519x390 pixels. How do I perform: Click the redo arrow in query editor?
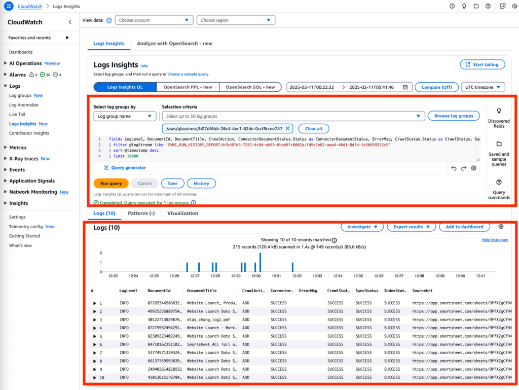(x=464, y=168)
